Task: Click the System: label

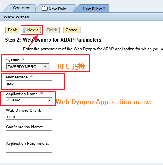Action: pos(13,60)
